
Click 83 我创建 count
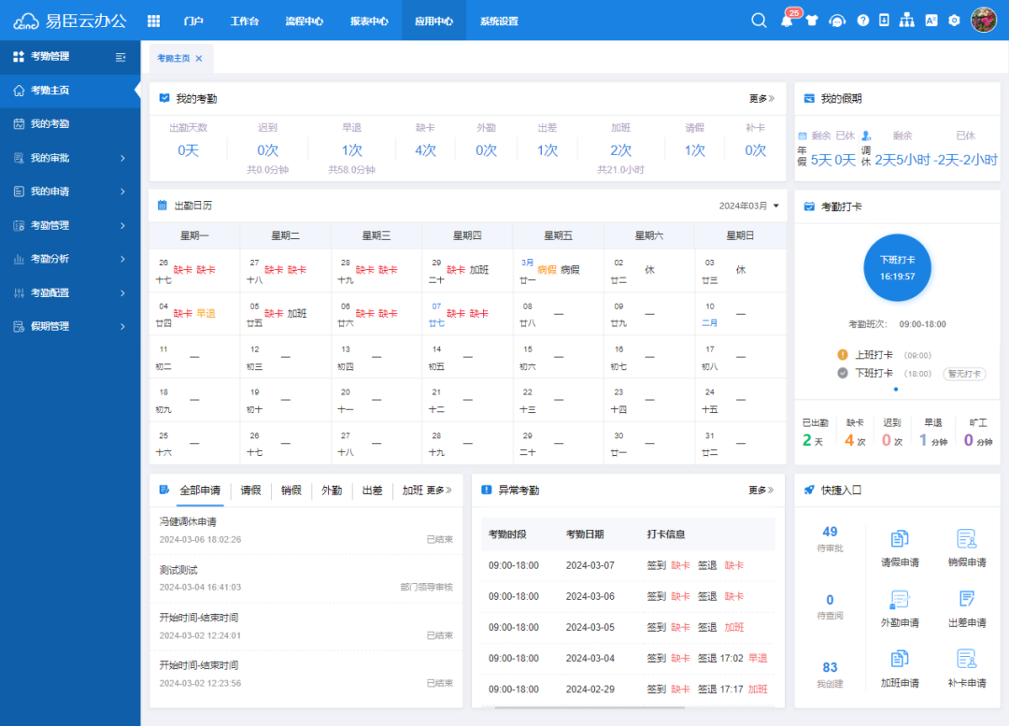coord(831,675)
